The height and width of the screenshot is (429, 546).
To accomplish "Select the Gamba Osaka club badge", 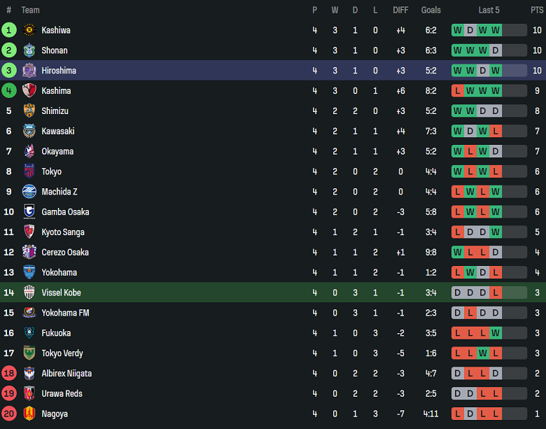I will [29, 212].
